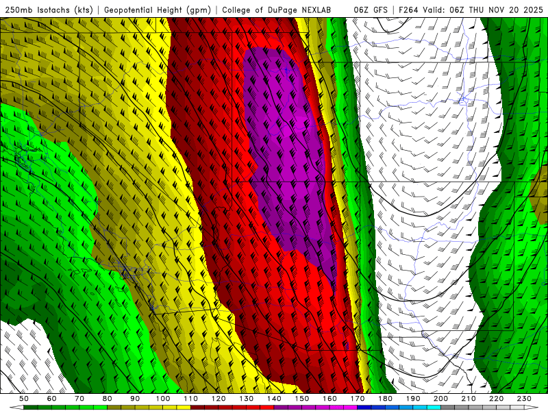Select the '06Z GFS' model run label

coord(371,10)
